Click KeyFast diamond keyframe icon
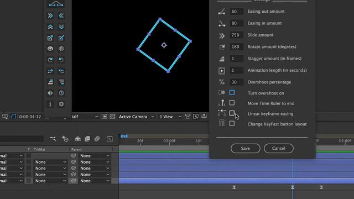The width and height of the screenshot is (354, 199). click(x=50, y=93)
